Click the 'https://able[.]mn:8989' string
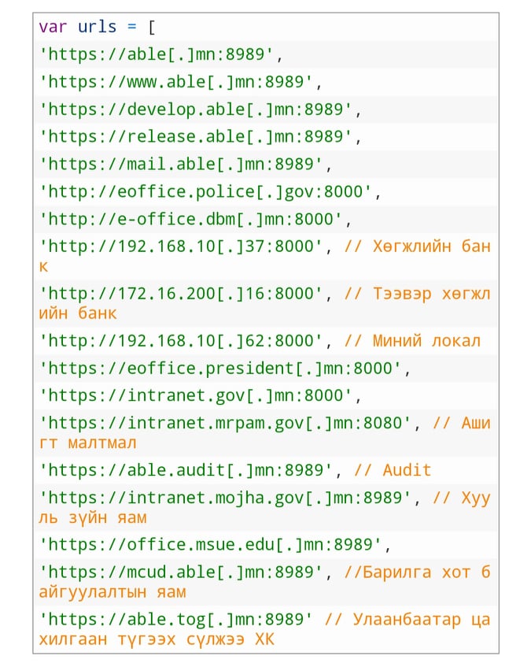The height and width of the screenshot is (667, 531). click(157, 55)
